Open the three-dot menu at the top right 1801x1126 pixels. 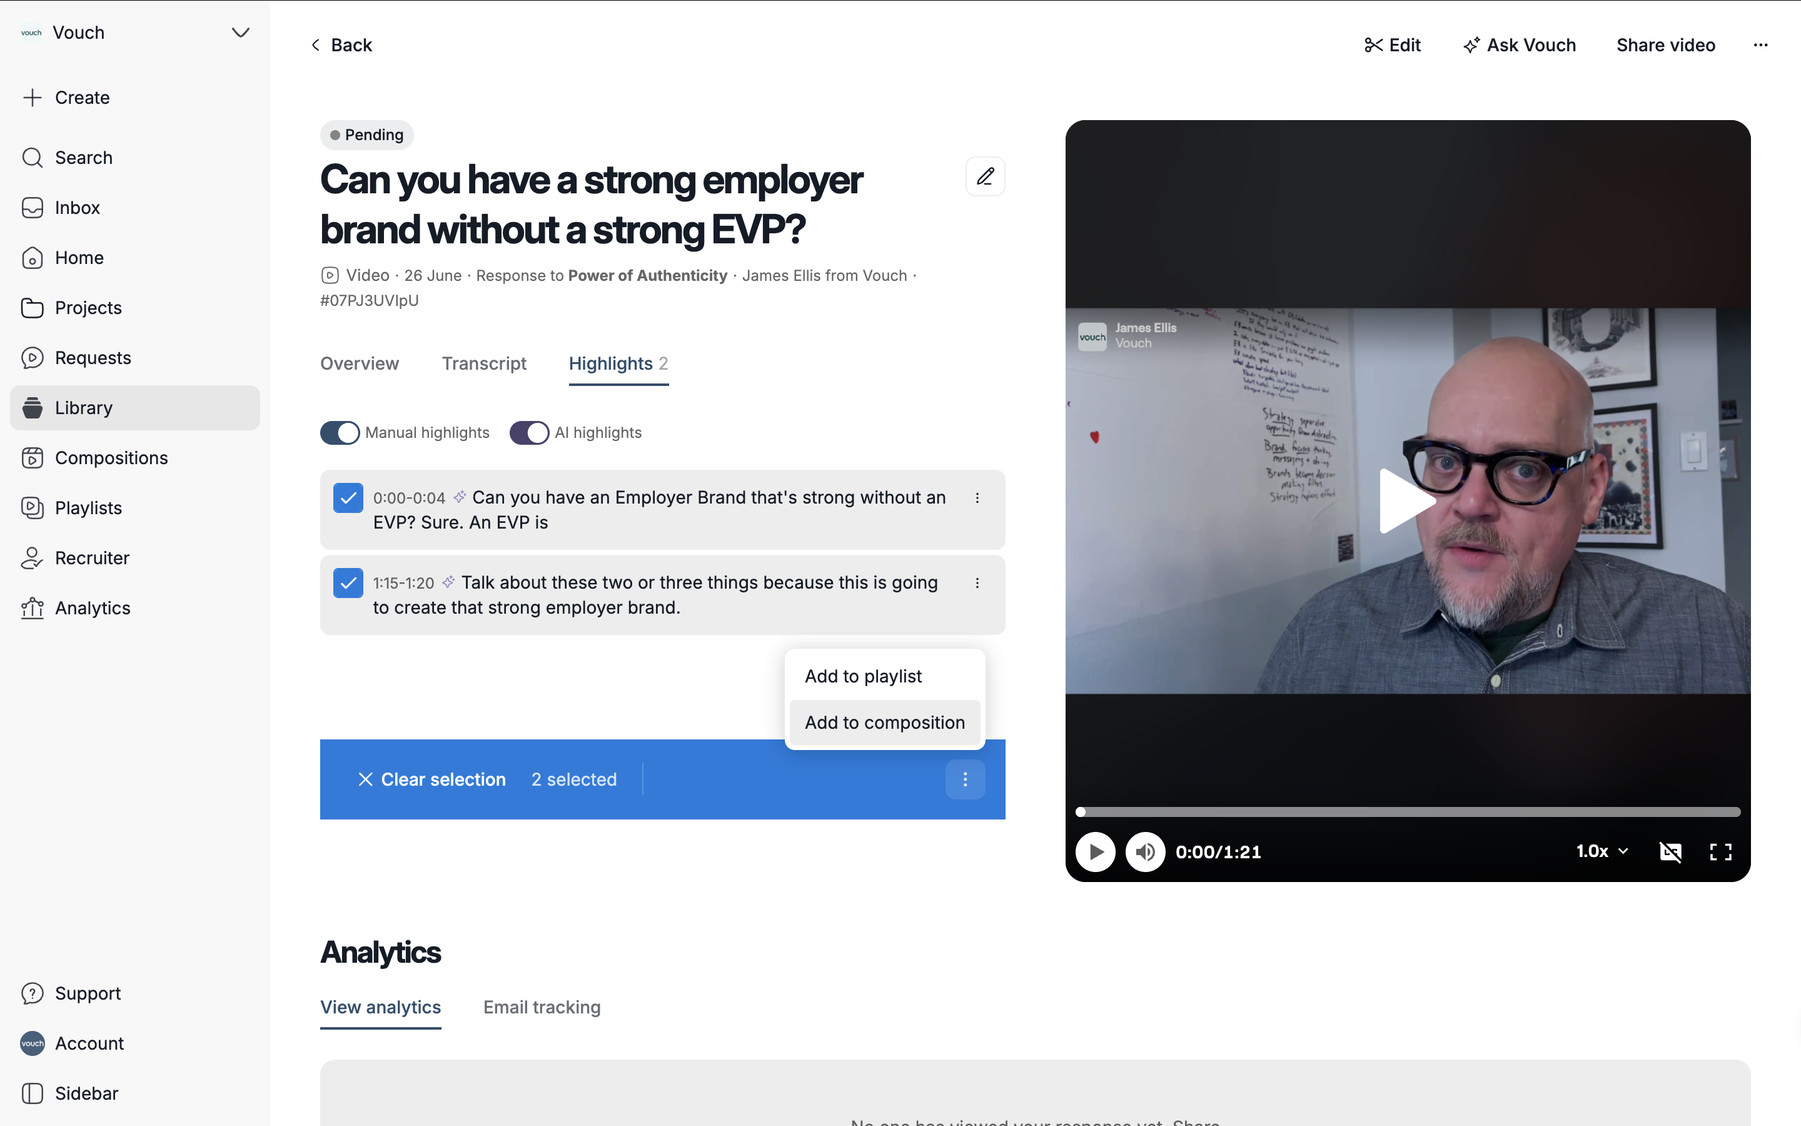(1760, 44)
